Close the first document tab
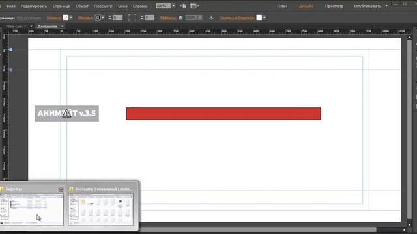This screenshot has width=417, height=234. click(31, 27)
